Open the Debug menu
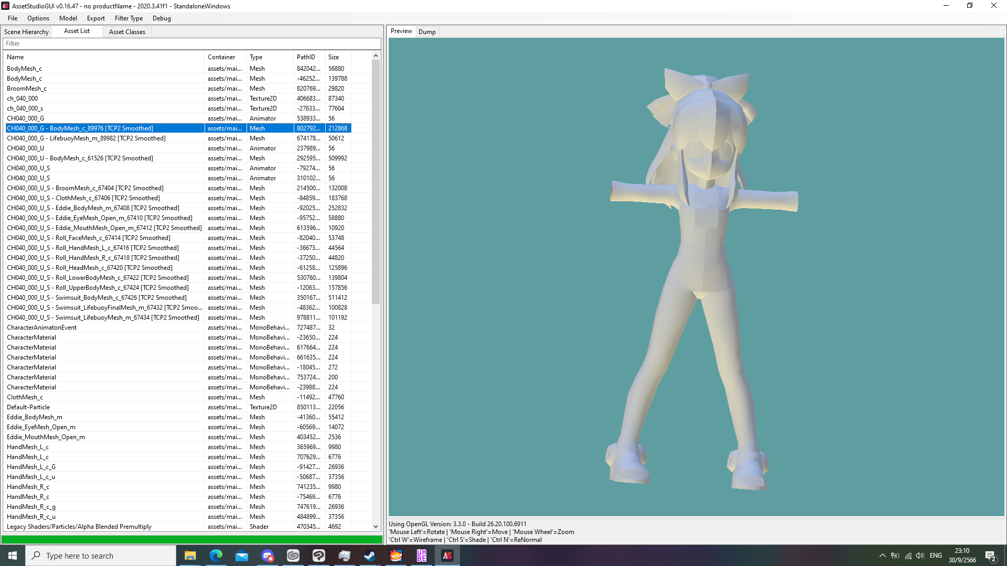 (x=162, y=18)
